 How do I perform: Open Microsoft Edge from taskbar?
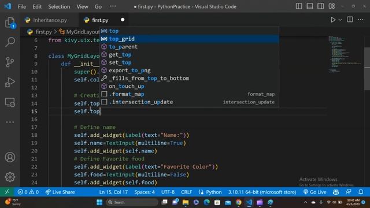tap(207, 202)
